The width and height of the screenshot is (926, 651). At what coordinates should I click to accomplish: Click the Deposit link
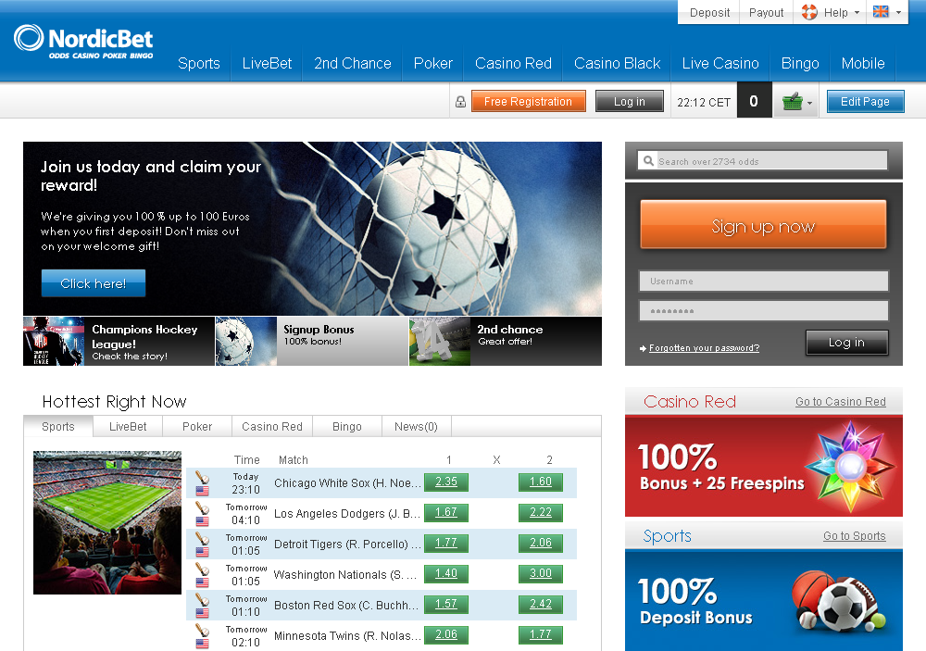(709, 12)
